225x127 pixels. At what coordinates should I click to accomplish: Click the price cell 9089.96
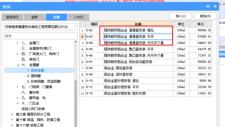(200, 81)
